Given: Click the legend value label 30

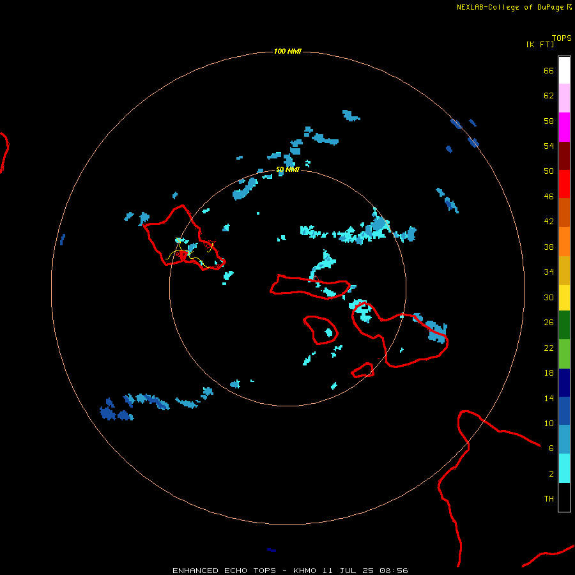Looking at the screenshot, I should [x=549, y=297].
